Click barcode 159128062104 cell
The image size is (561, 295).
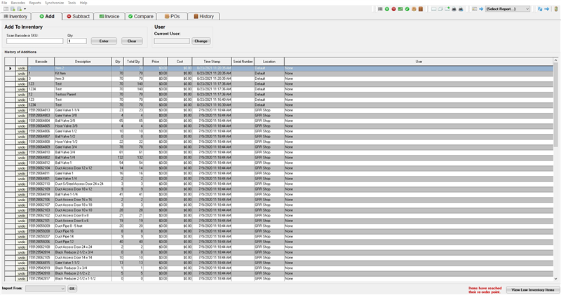(x=41, y=168)
